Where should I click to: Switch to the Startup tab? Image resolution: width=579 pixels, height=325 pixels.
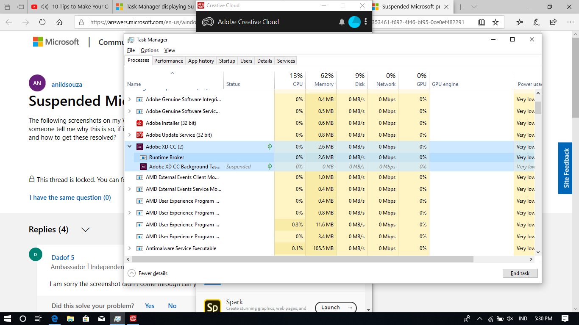[x=227, y=61]
